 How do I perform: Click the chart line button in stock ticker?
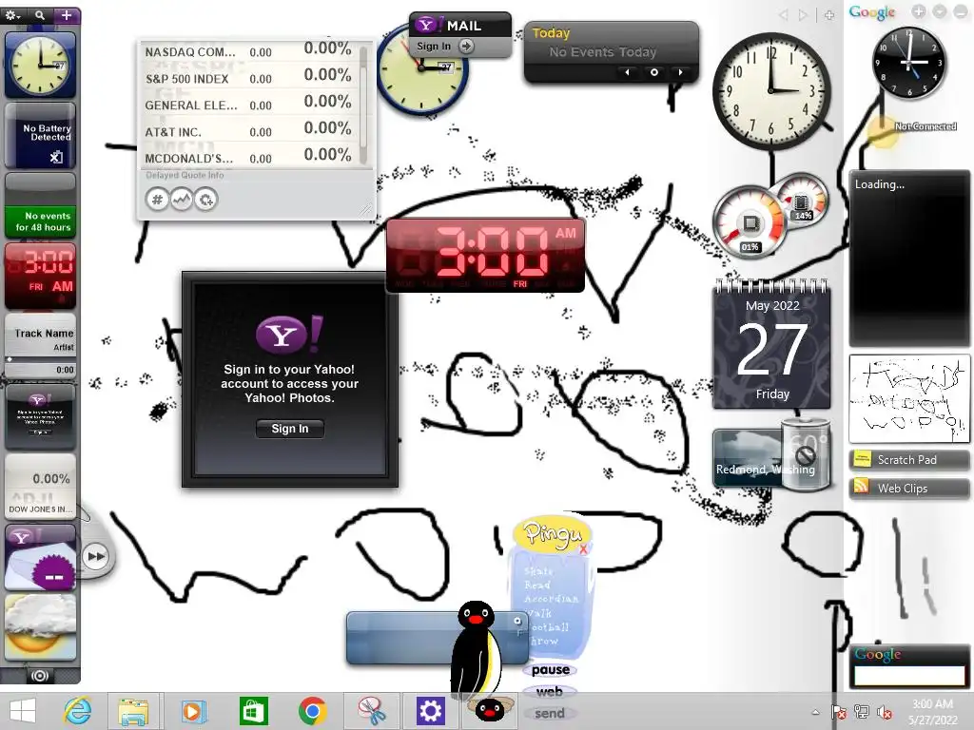pos(182,200)
